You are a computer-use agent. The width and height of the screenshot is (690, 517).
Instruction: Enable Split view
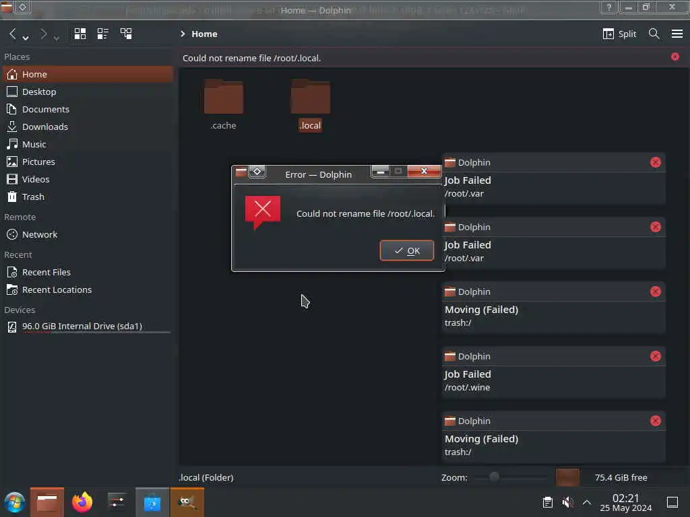620,34
